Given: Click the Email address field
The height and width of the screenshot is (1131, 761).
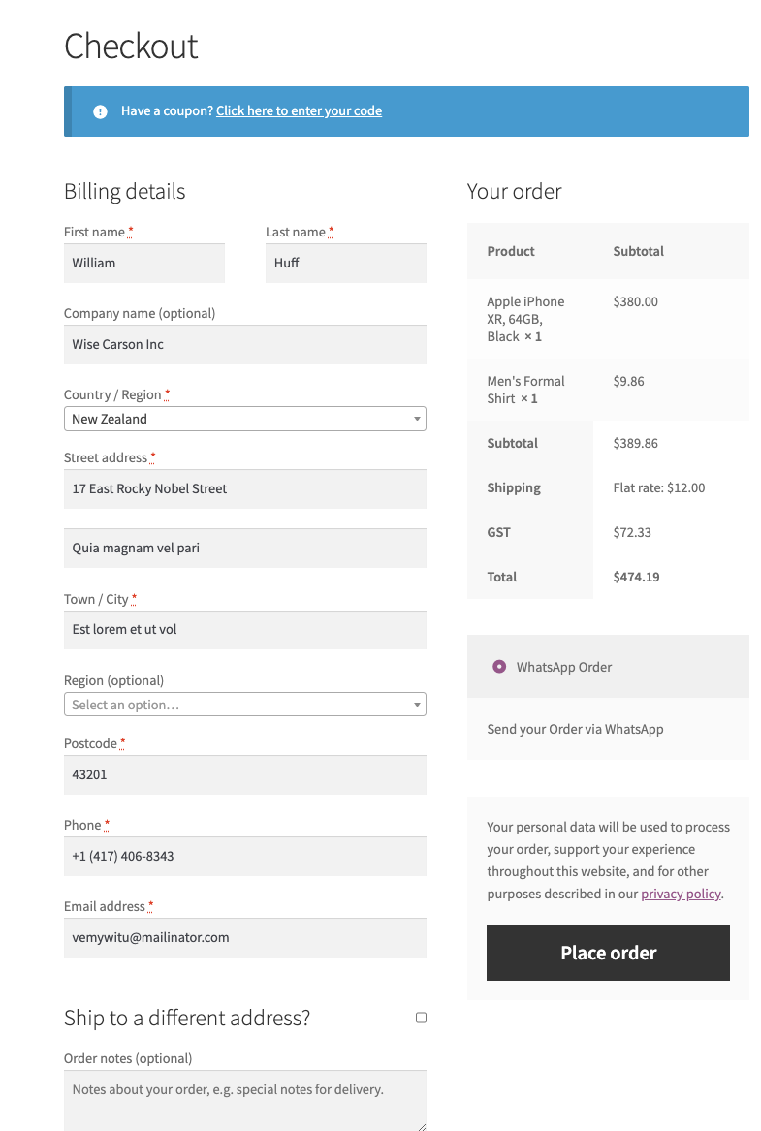Looking at the screenshot, I should coord(245,938).
